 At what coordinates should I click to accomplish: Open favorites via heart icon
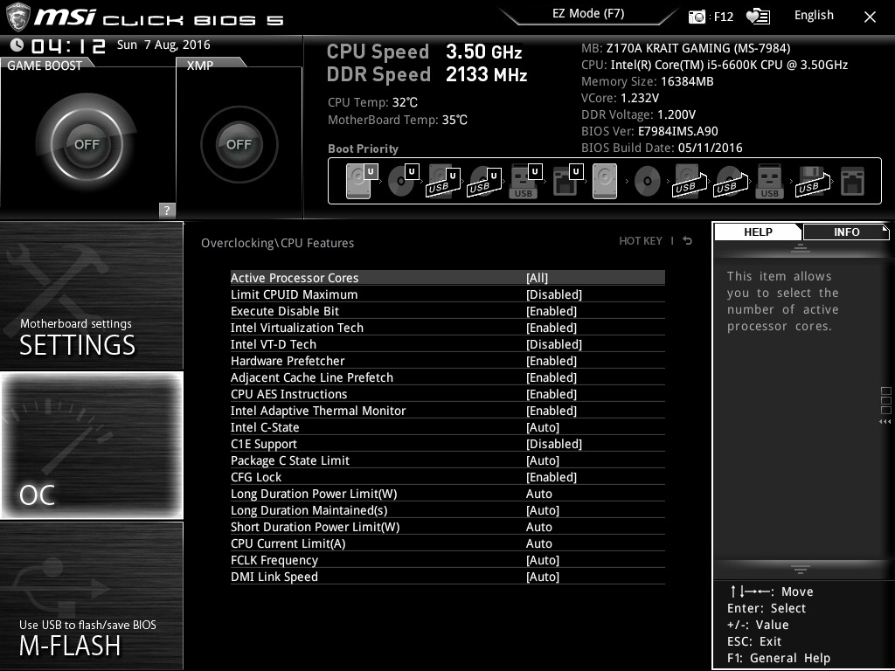point(758,17)
